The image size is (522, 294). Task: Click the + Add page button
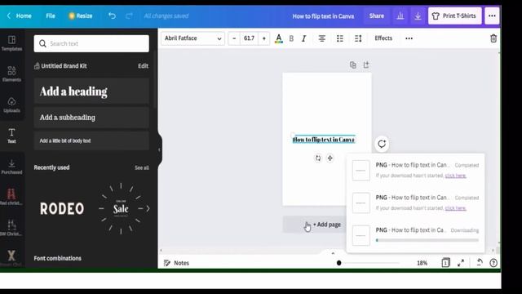coord(315,225)
